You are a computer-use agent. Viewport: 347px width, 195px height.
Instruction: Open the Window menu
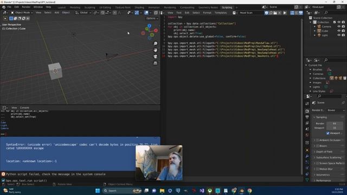coord(38,7)
